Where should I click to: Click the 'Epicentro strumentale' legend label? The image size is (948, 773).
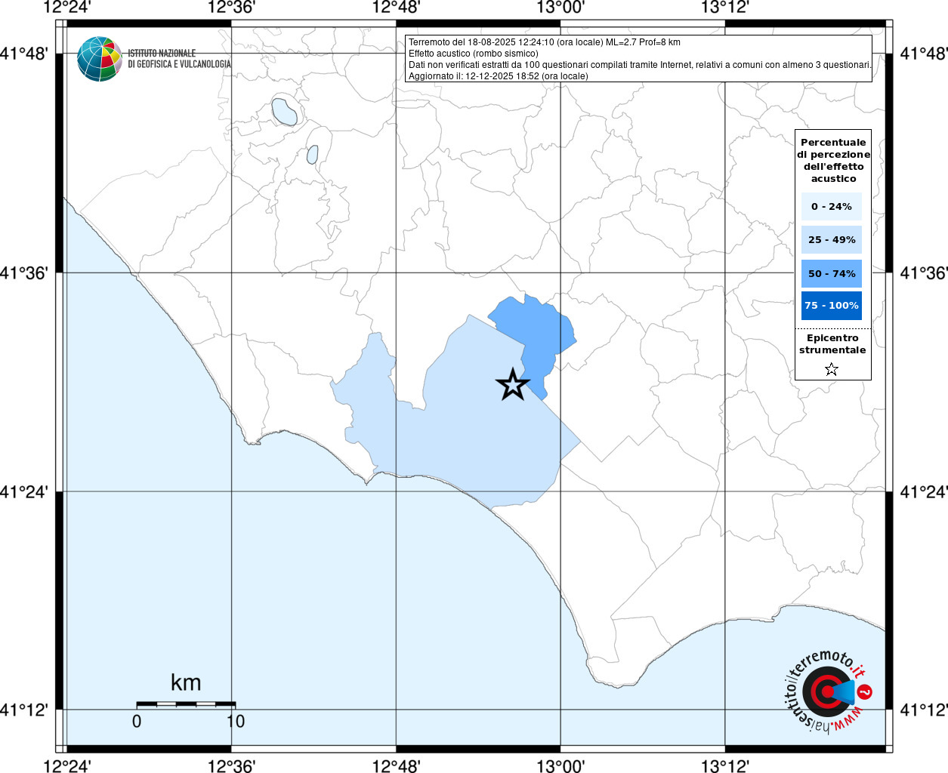tap(832, 344)
